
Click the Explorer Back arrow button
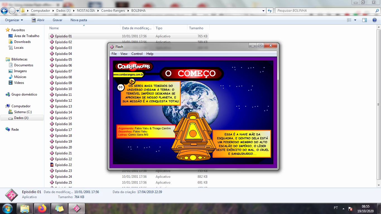click(4, 11)
